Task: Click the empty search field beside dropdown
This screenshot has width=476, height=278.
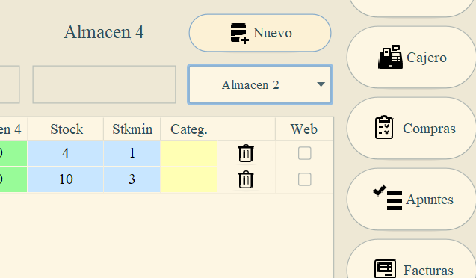Action: [x=104, y=84]
